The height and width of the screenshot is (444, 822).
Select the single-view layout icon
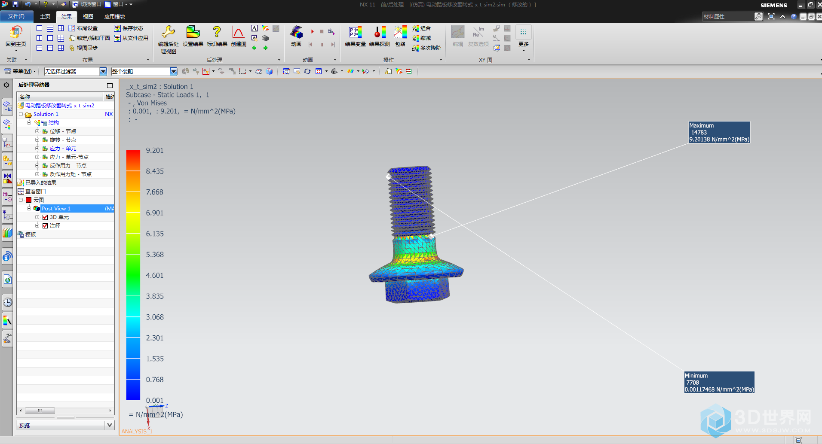pos(40,28)
